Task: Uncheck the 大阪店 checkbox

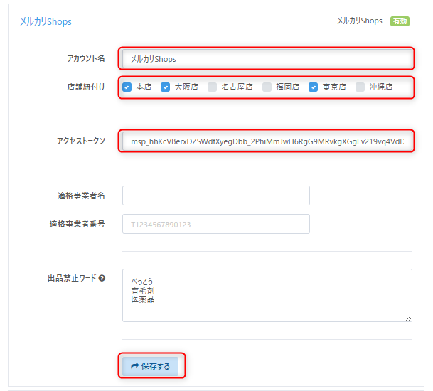Action: [x=165, y=87]
